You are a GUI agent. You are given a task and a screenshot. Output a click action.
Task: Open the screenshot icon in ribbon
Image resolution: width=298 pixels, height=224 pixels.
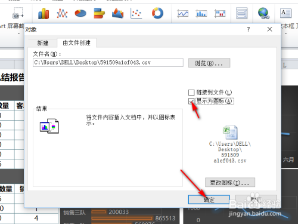(x=18, y=13)
